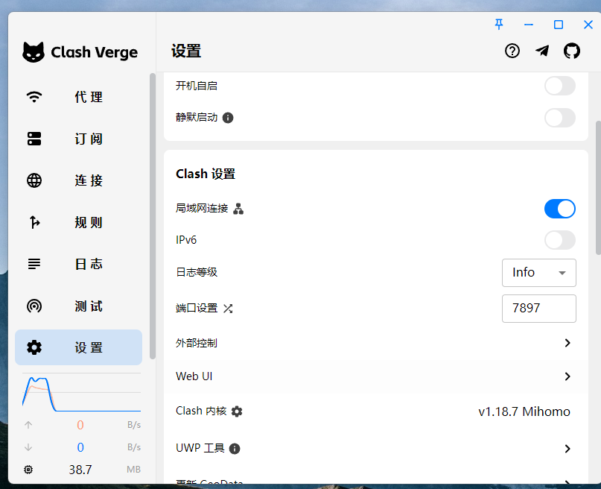Go to 测试 in sidebar
The height and width of the screenshot is (489, 601).
[79, 306]
